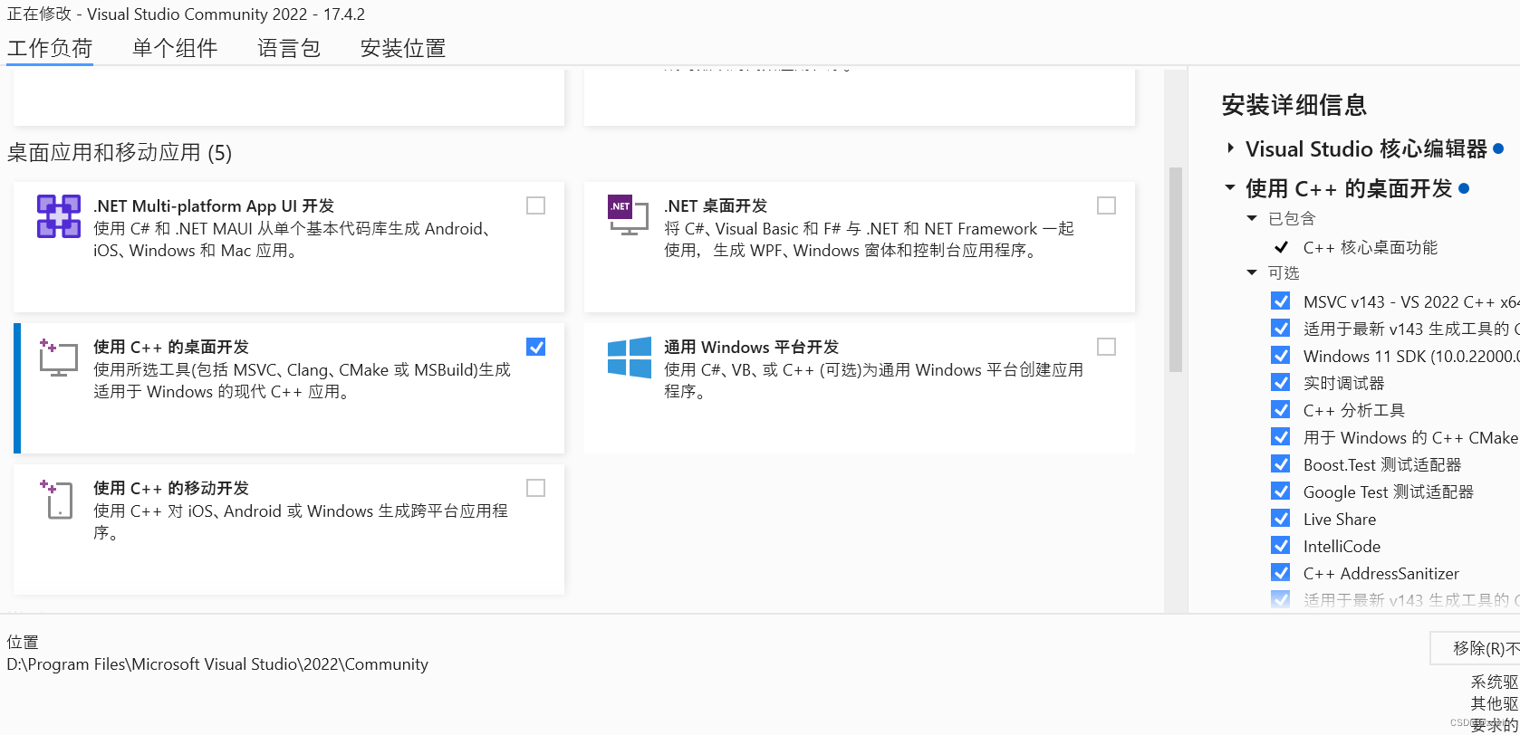Uncheck MSVC v143 - VS 2022 C++ component
This screenshot has width=1520, height=735.
tap(1281, 301)
